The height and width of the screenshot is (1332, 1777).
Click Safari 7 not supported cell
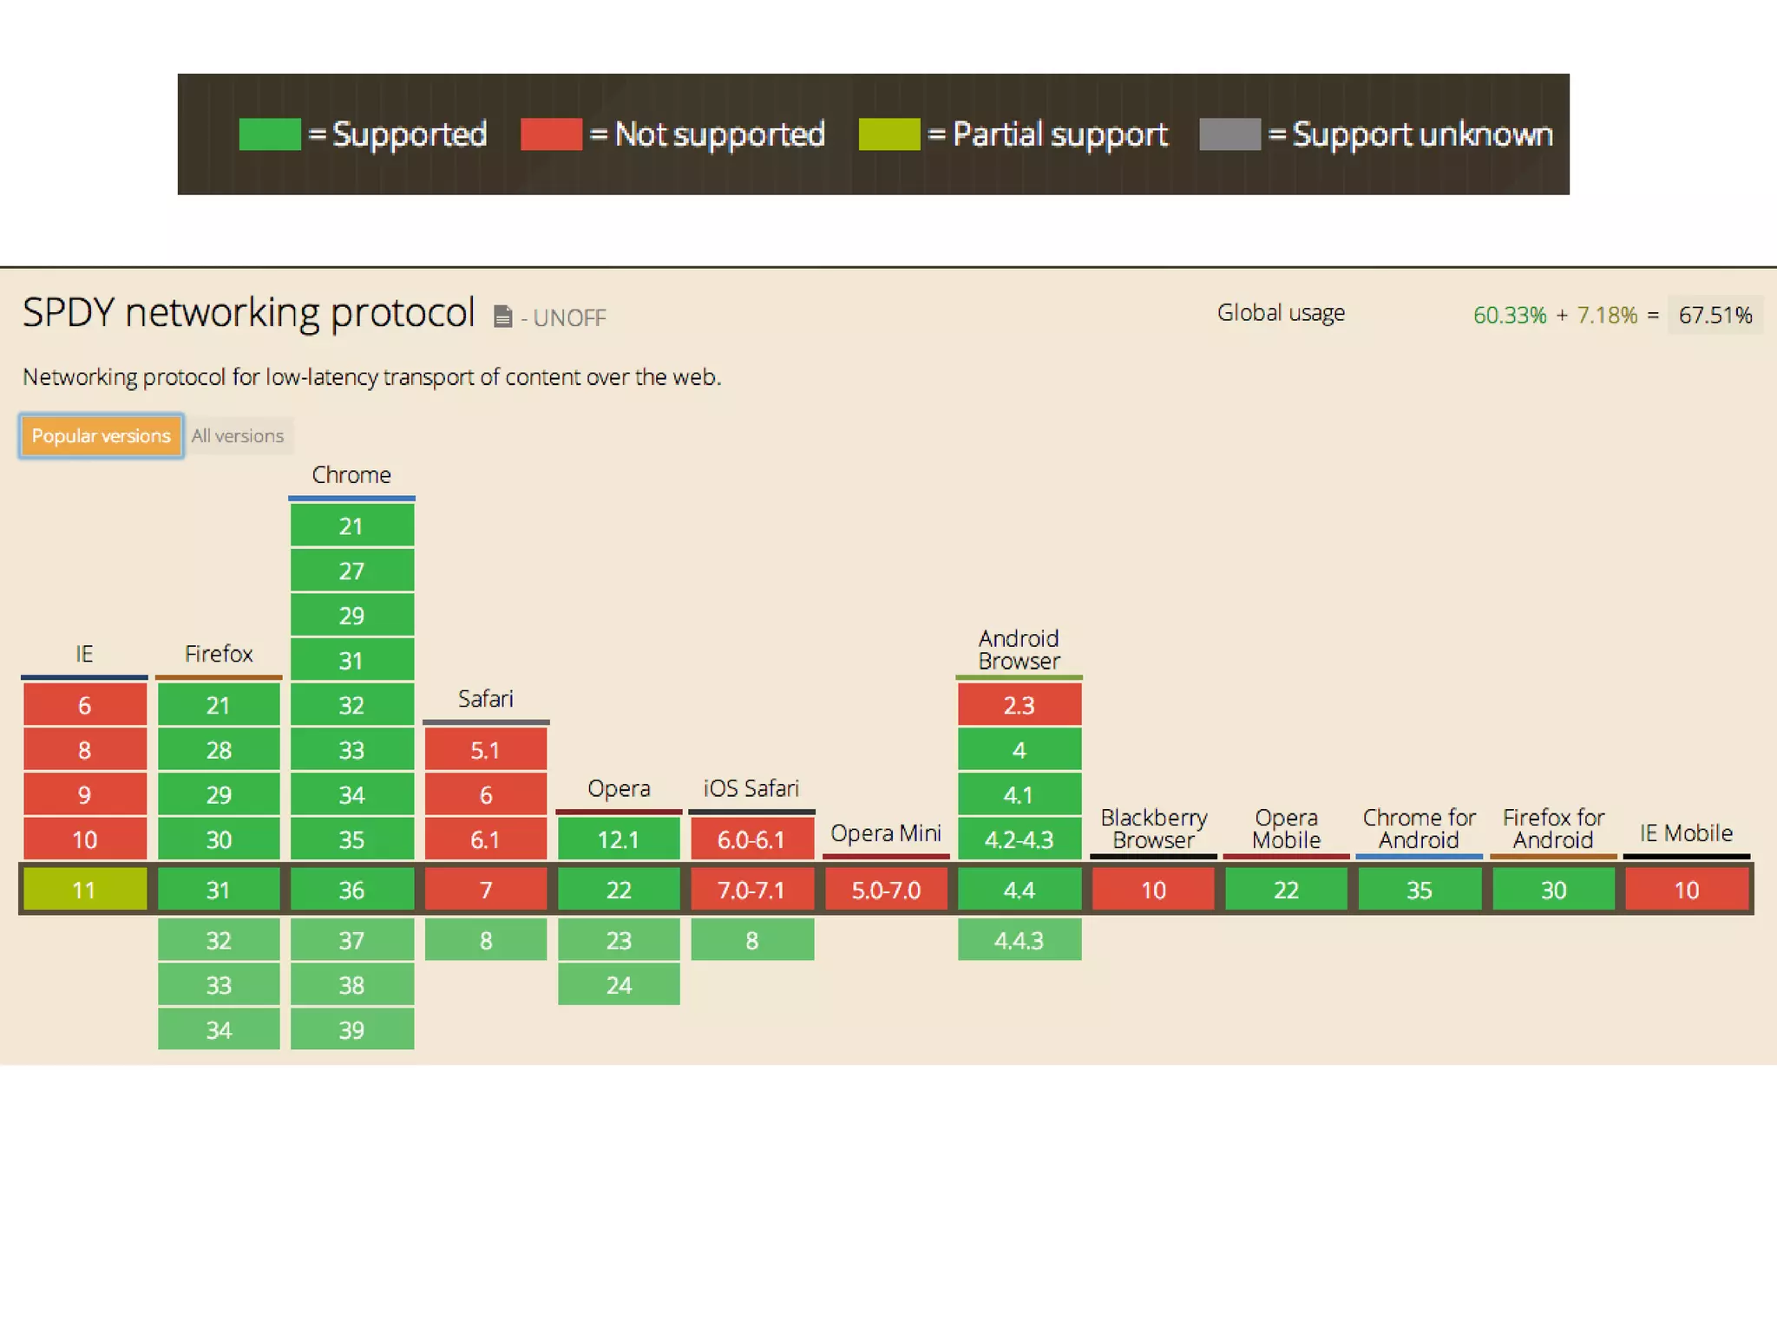(485, 890)
